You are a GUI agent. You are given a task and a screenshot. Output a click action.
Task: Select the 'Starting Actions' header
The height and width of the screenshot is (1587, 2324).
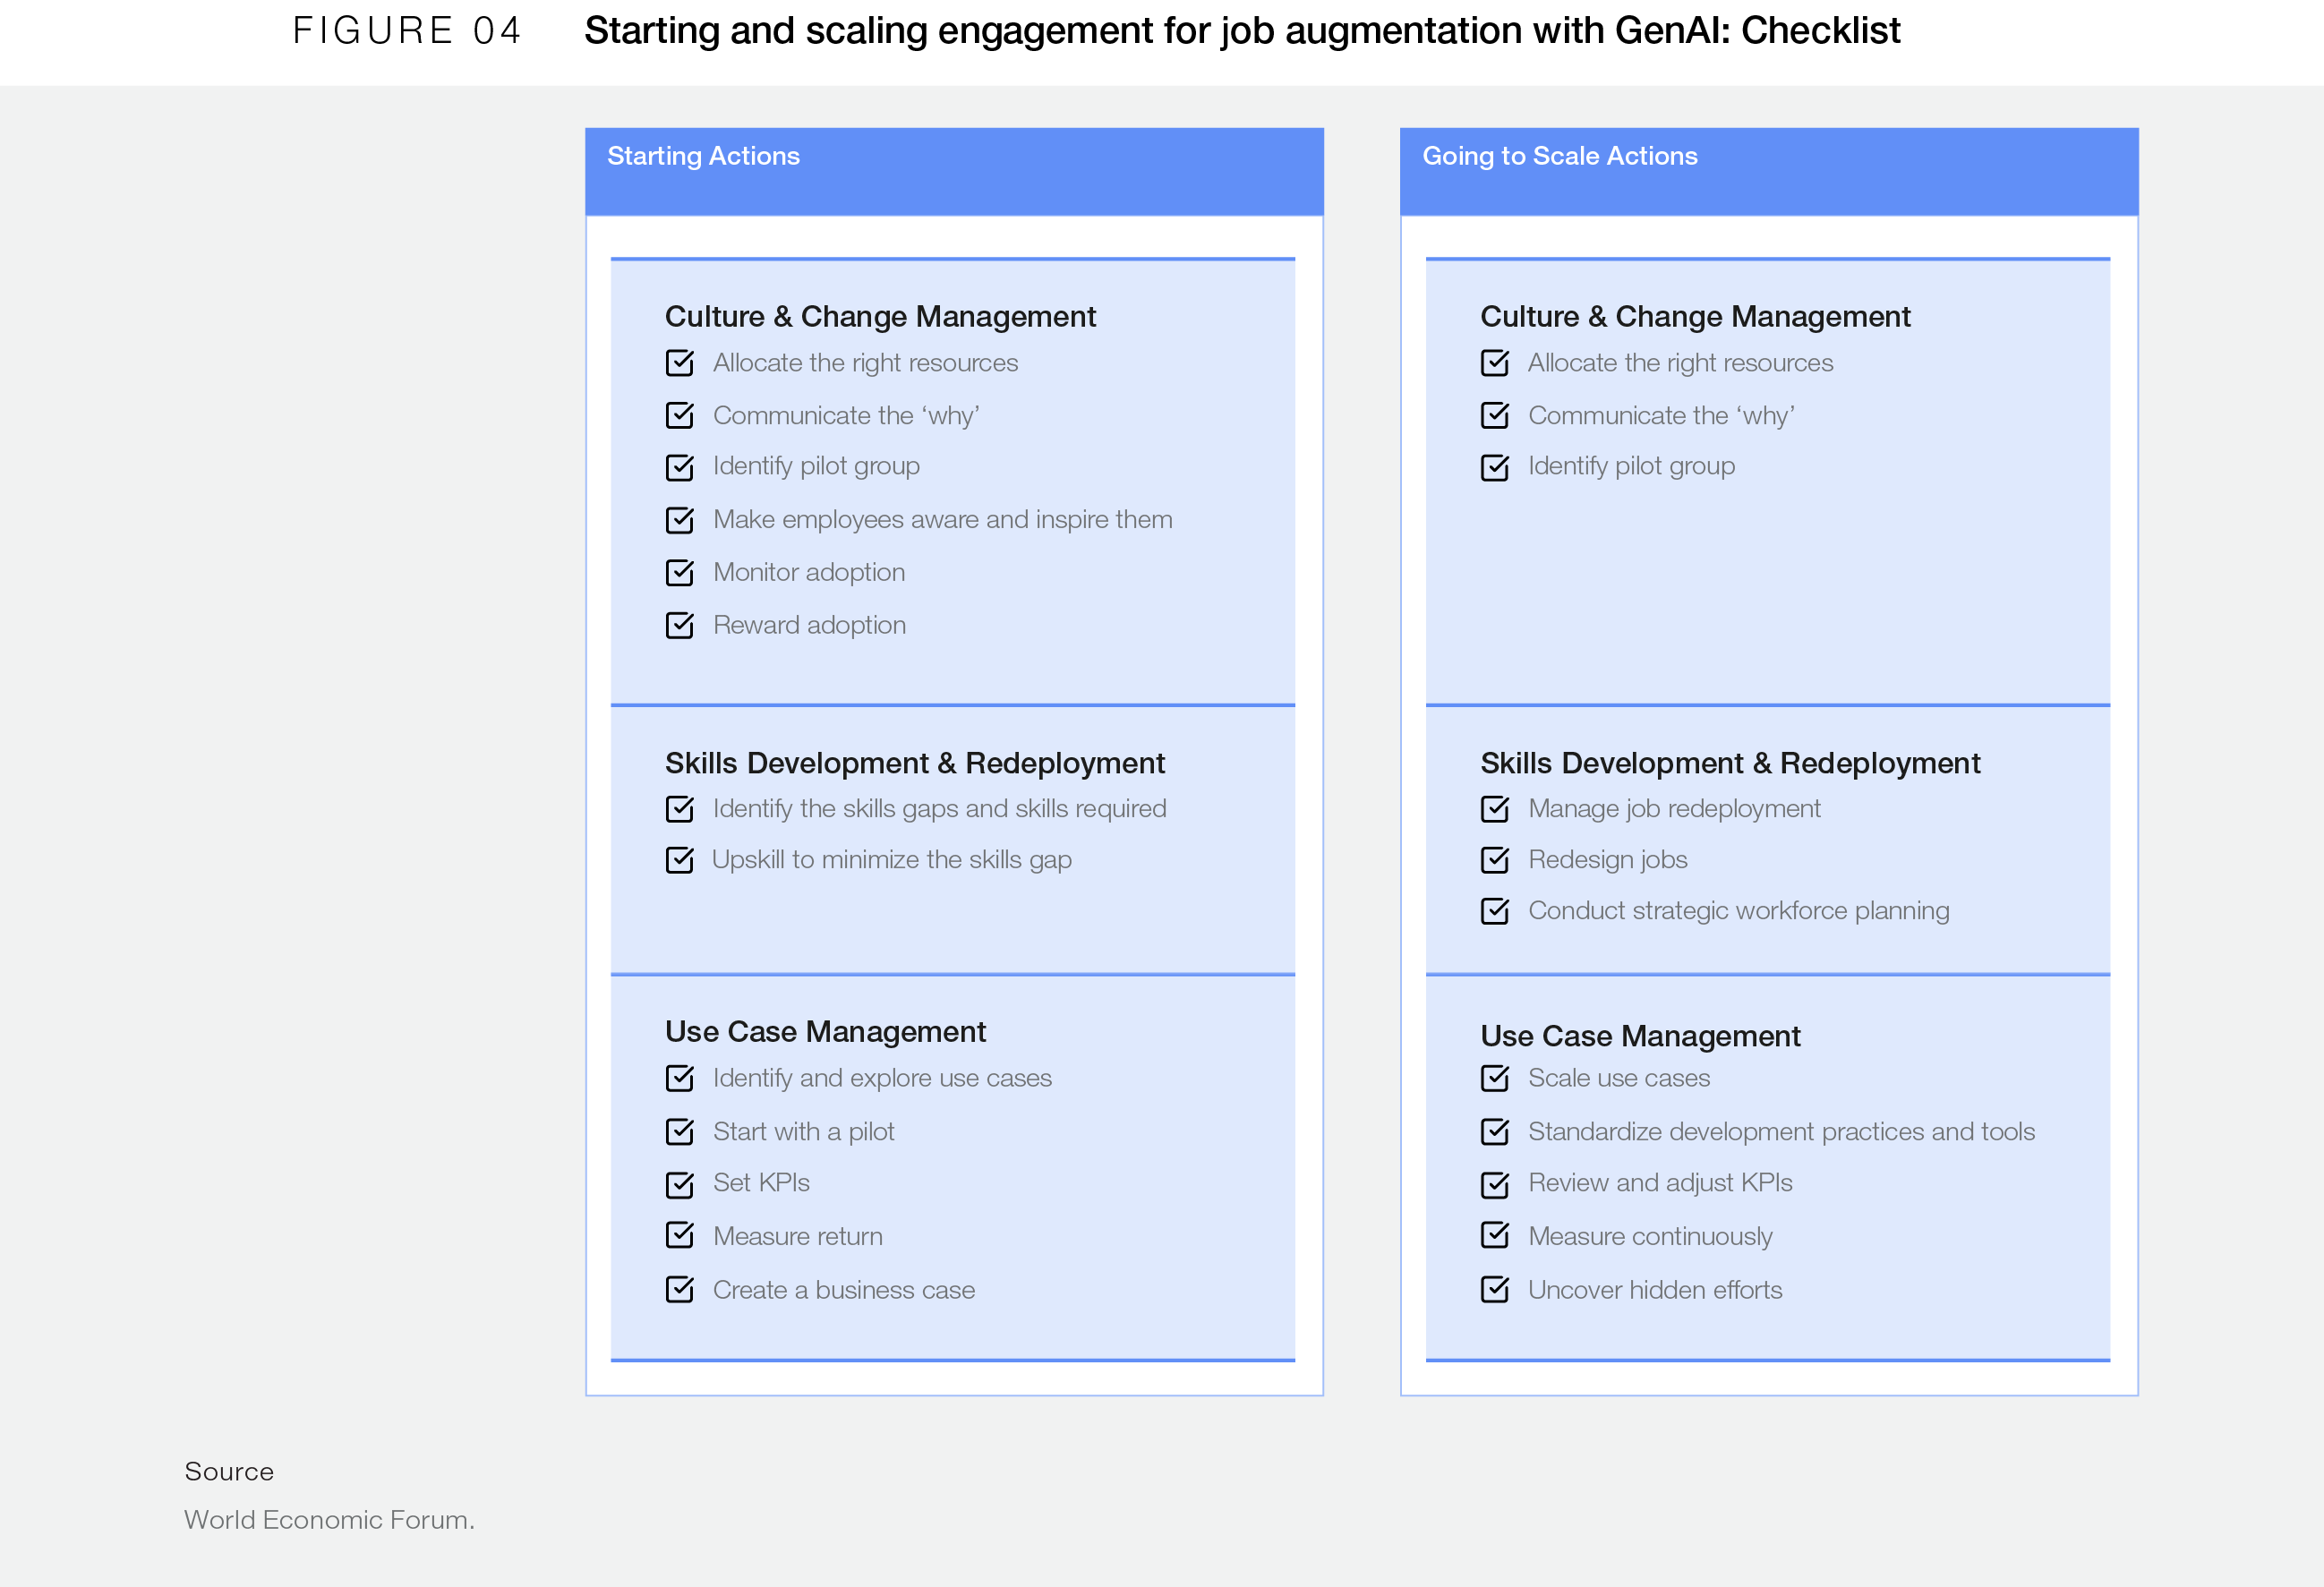point(703,156)
